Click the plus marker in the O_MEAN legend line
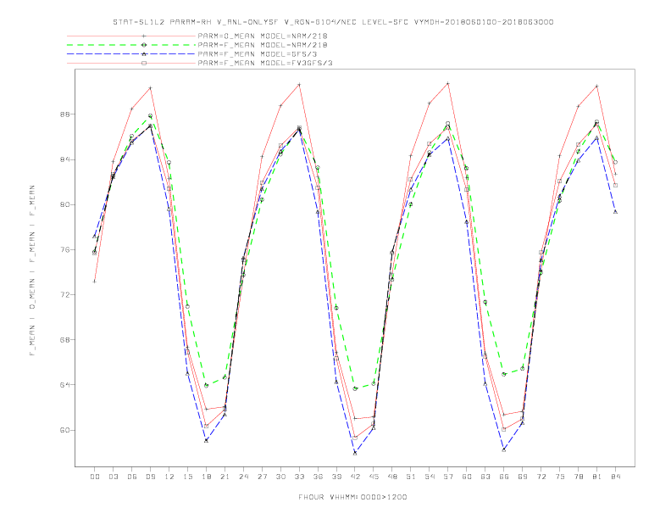The width and height of the screenshot is (671, 519). [x=144, y=36]
